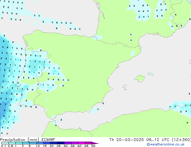Click the '[mm]' unit label
The image size is (191, 147).
(x=33, y=140)
